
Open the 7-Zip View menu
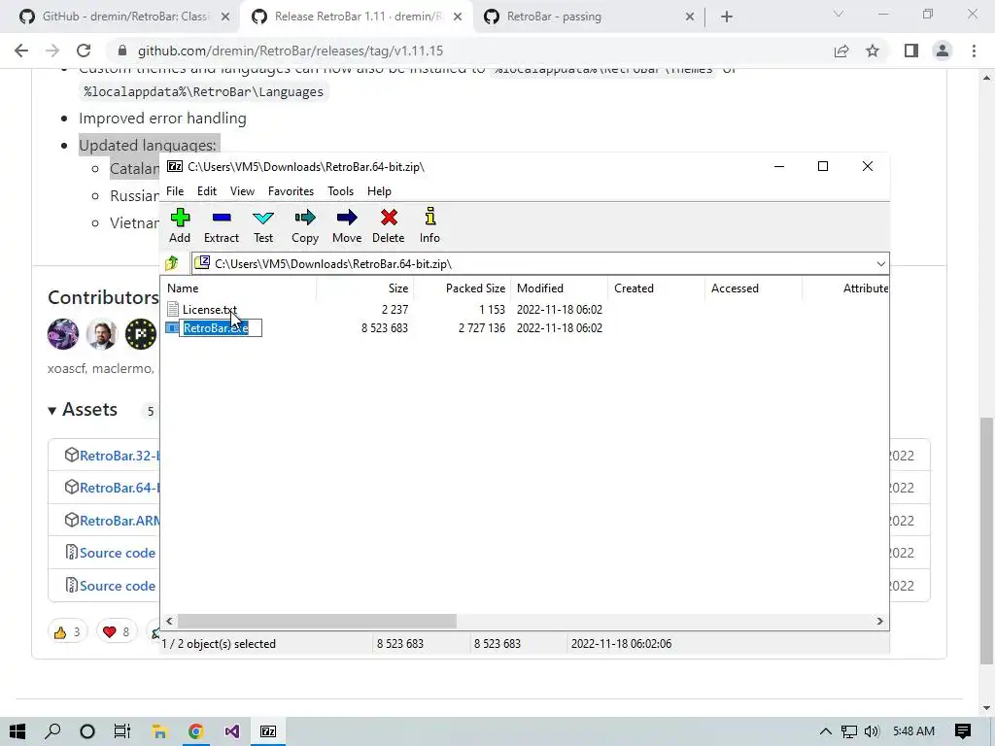[242, 191]
